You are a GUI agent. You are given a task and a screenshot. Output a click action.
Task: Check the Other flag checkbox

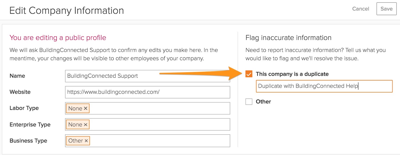pos(249,102)
